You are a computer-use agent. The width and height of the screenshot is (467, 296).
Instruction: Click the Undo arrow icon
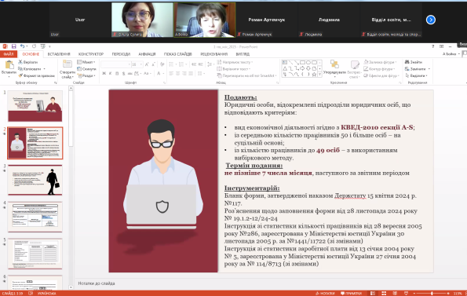(22, 46)
